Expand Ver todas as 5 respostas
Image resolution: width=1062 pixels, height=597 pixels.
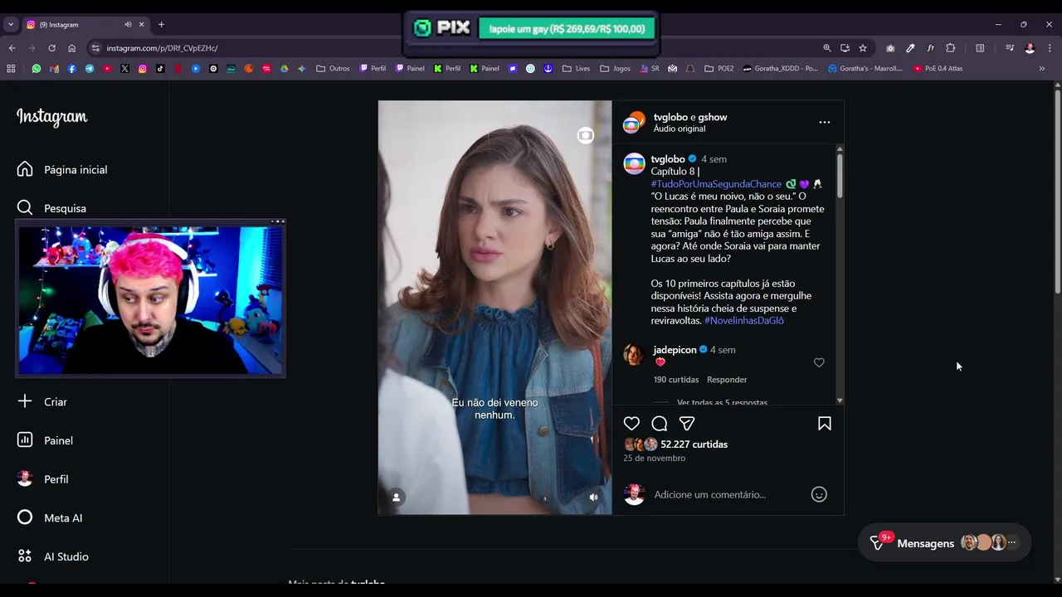pos(722,402)
